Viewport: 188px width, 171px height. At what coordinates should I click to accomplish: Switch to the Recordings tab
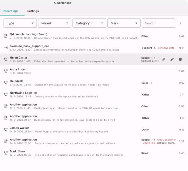coord(11,11)
